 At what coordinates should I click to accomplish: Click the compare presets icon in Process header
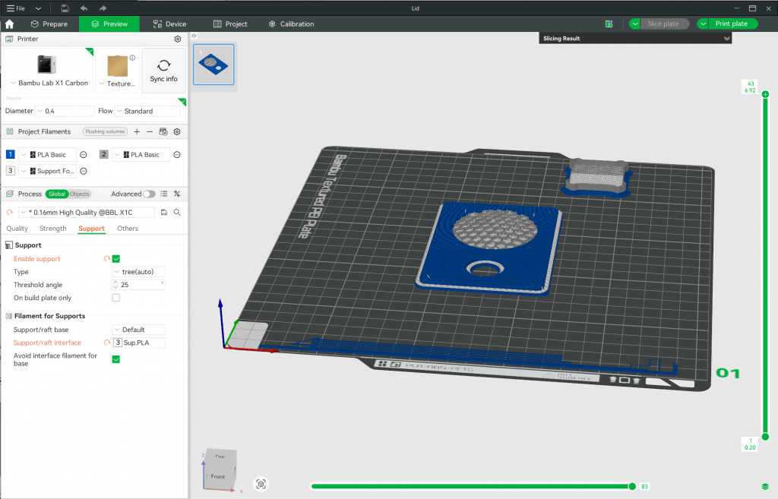pyautogui.click(x=177, y=194)
